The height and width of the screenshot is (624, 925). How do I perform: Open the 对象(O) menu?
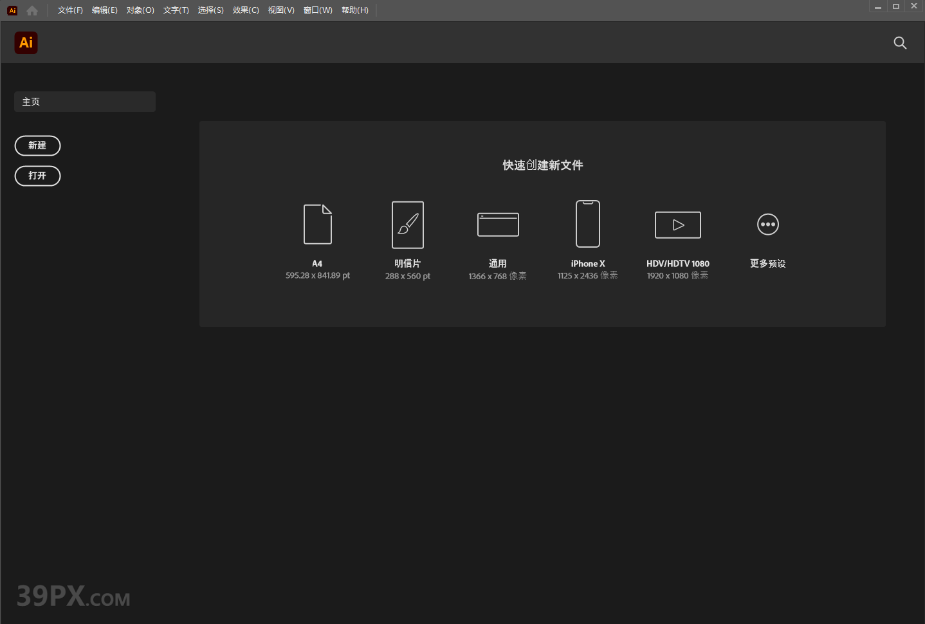coord(140,10)
